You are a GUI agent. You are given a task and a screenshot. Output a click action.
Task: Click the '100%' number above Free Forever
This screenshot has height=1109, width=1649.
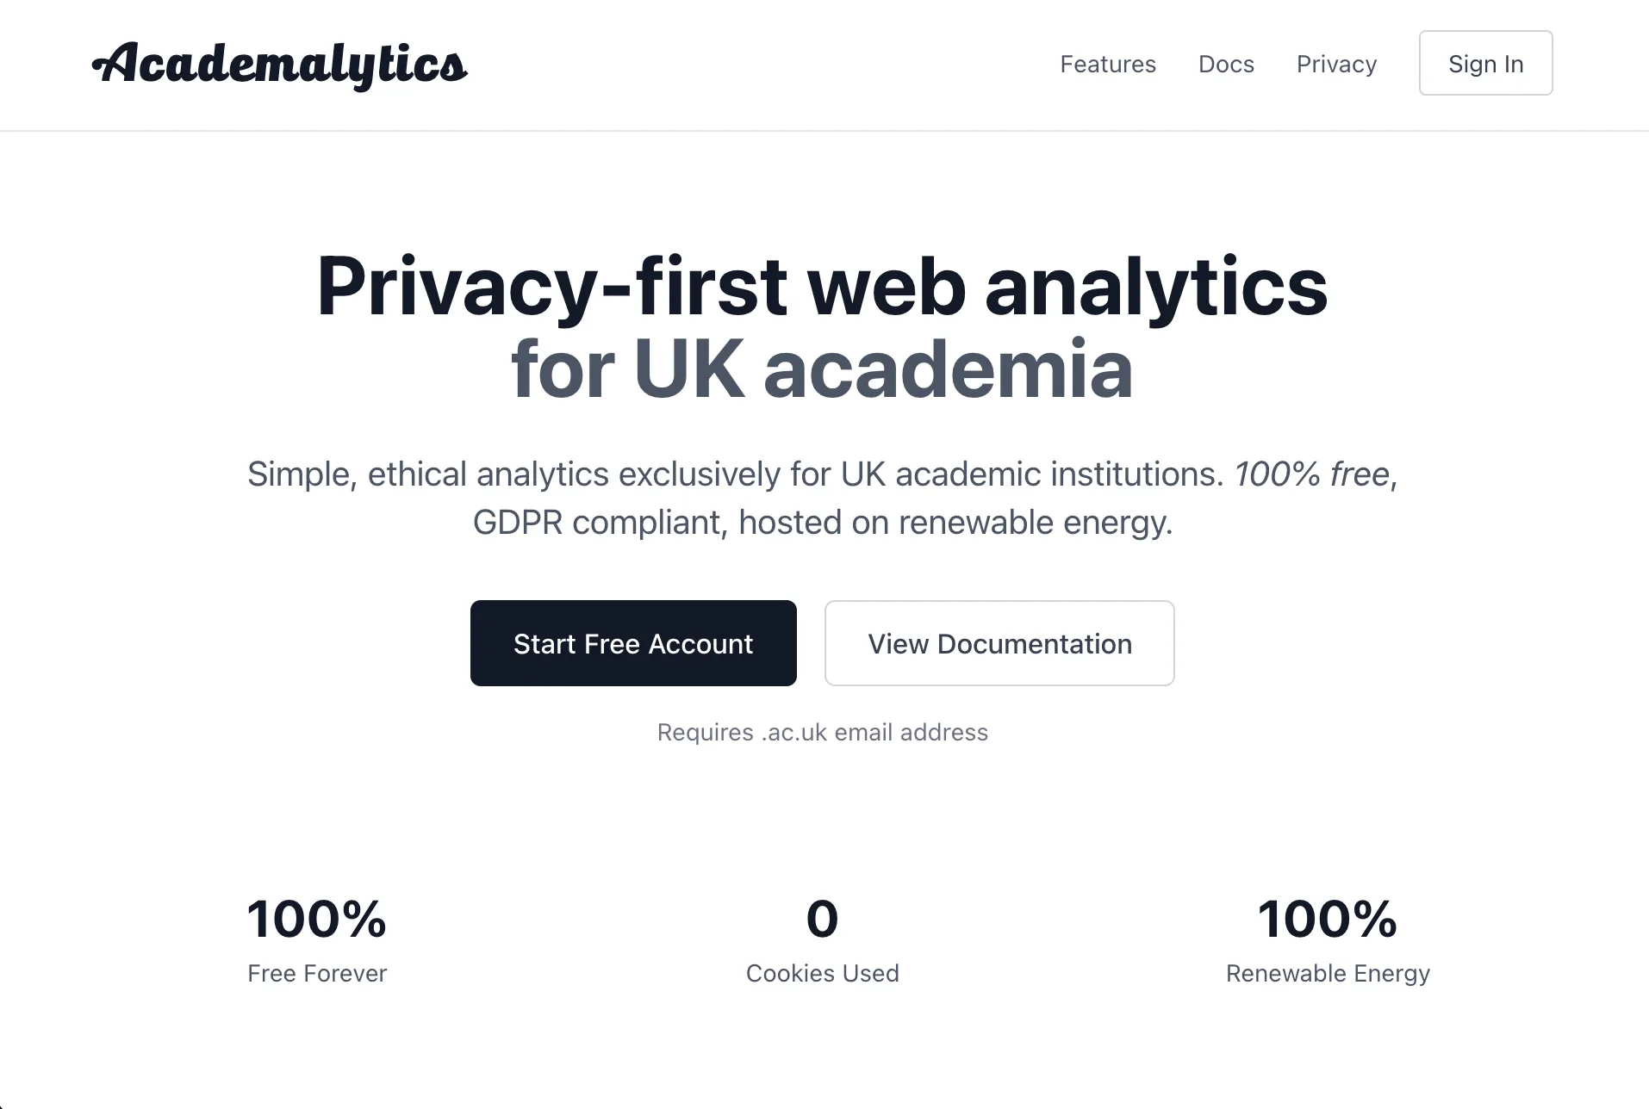316,920
